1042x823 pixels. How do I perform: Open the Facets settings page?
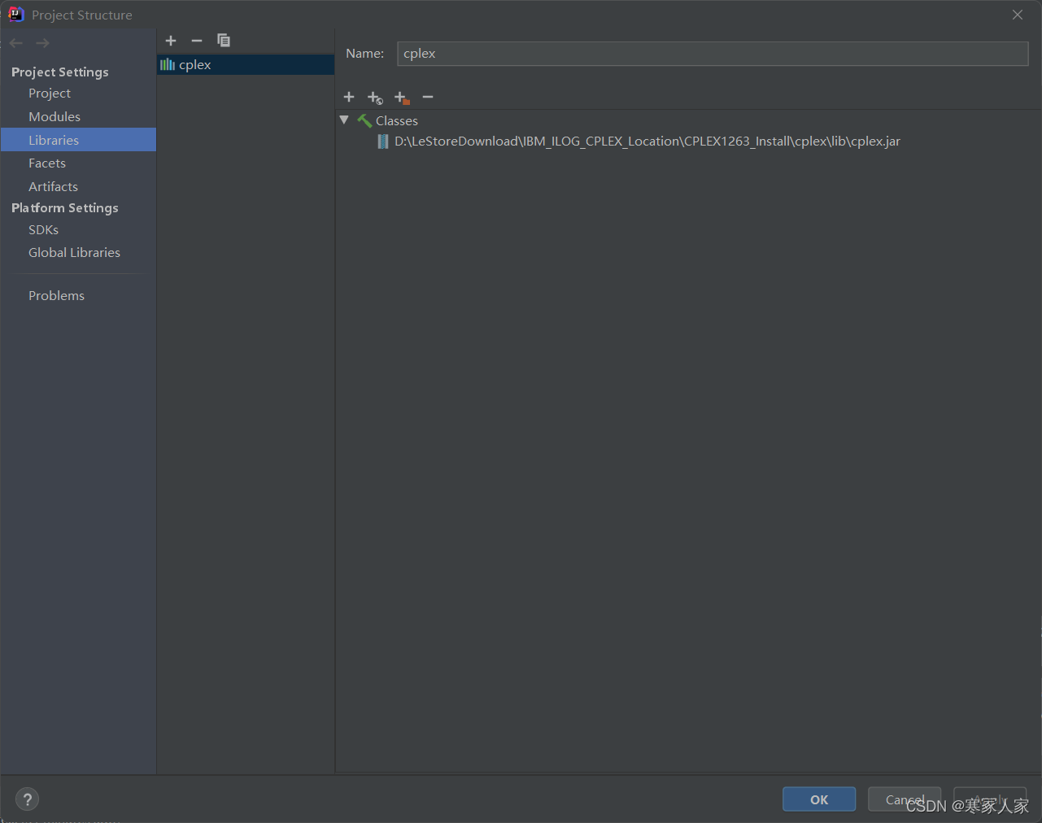point(47,163)
